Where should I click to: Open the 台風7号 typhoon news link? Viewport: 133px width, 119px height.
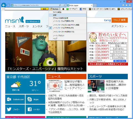pos(66,97)
